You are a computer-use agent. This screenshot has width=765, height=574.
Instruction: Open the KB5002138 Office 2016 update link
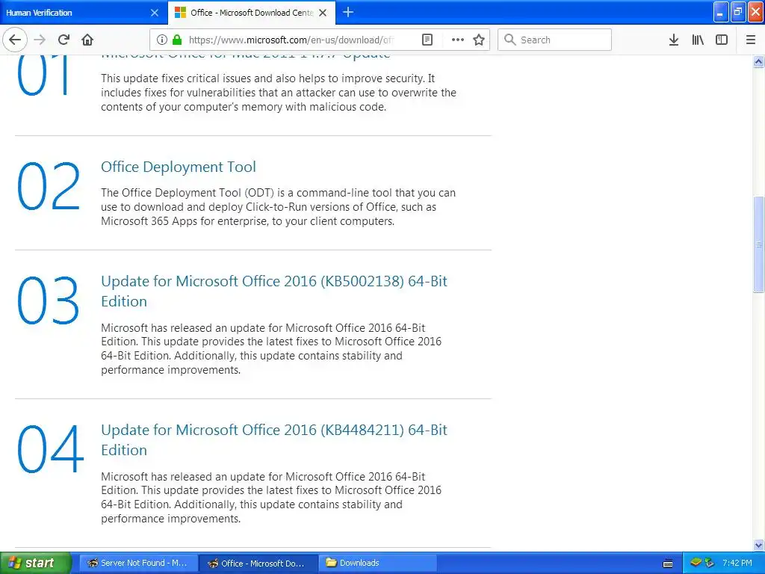click(273, 291)
